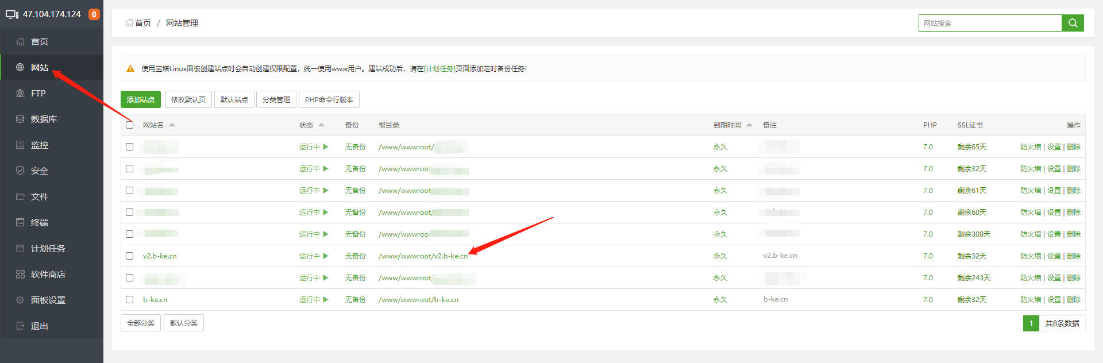Check the checkbox for the b-ke.cn row
Screen dimensions: 1103x363
tap(129, 300)
